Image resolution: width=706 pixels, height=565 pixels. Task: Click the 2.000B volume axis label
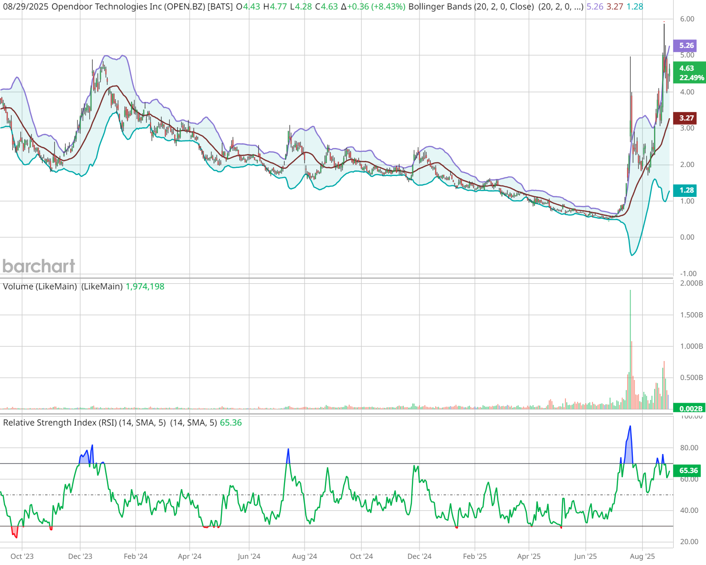692,283
